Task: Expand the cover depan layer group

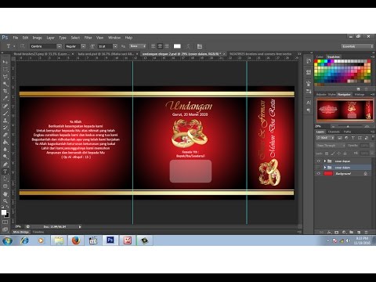Action: pyautogui.click(x=325, y=161)
